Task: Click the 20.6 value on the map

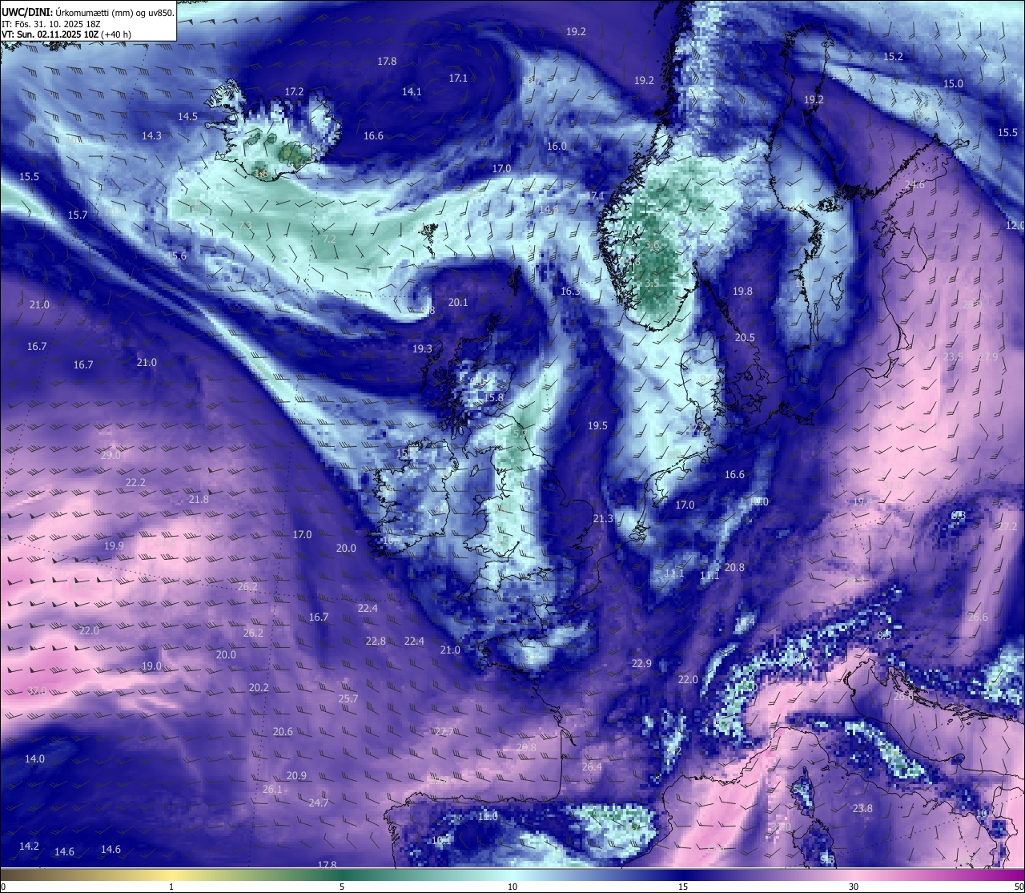Action: [283, 732]
